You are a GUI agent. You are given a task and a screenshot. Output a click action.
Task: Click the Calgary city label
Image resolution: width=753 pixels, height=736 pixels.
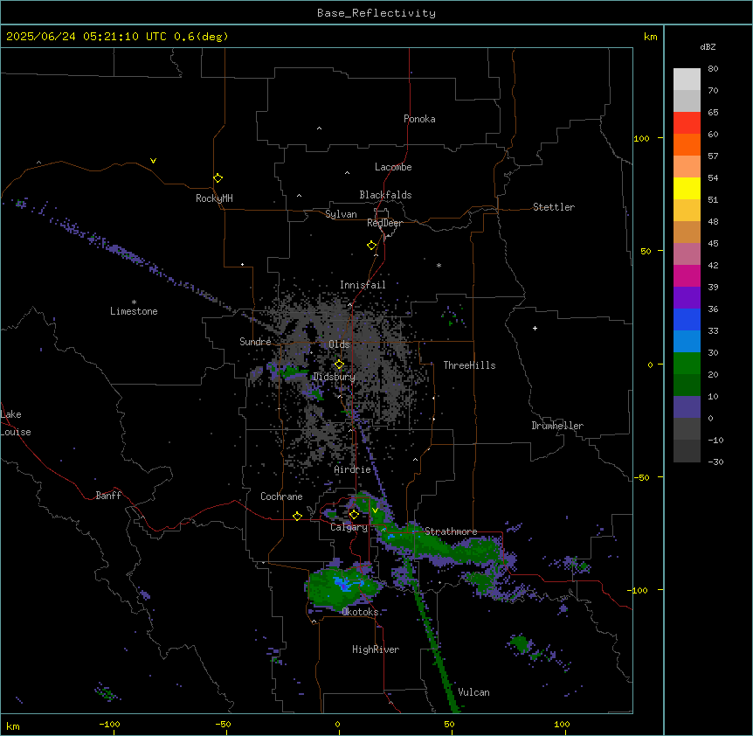coord(349,527)
